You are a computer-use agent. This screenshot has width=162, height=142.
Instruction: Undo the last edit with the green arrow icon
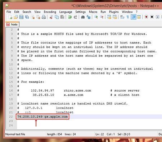[70, 17]
